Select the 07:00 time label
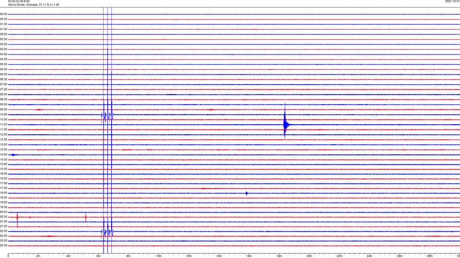This screenshot has height=258, width=460. [x=3, y=84]
